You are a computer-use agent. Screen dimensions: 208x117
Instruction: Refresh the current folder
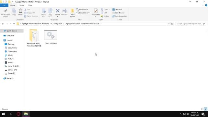172,24
